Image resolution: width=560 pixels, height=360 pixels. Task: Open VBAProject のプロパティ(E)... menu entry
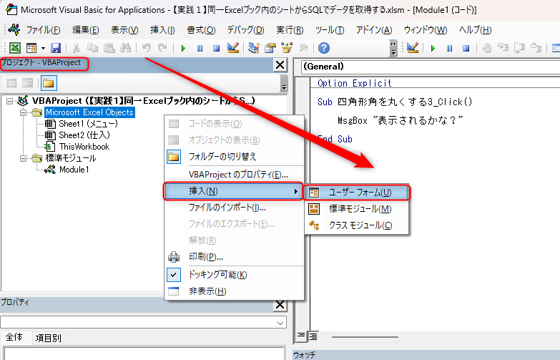pyautogui.click(x=235, y=175)
